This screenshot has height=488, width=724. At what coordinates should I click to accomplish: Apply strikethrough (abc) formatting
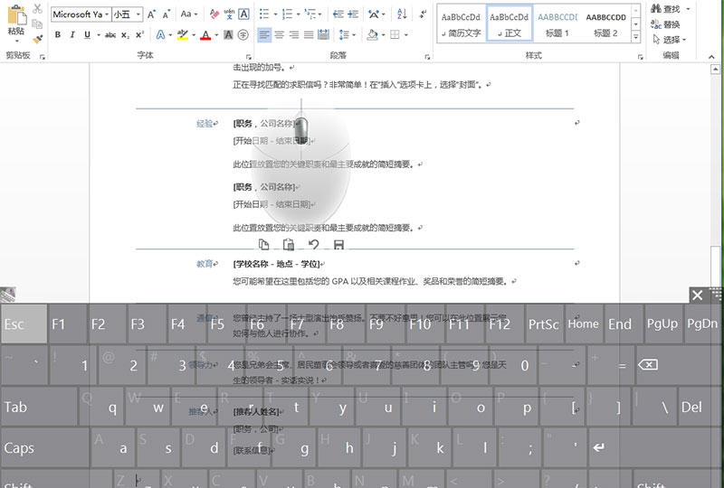click(x=110, y=34)
